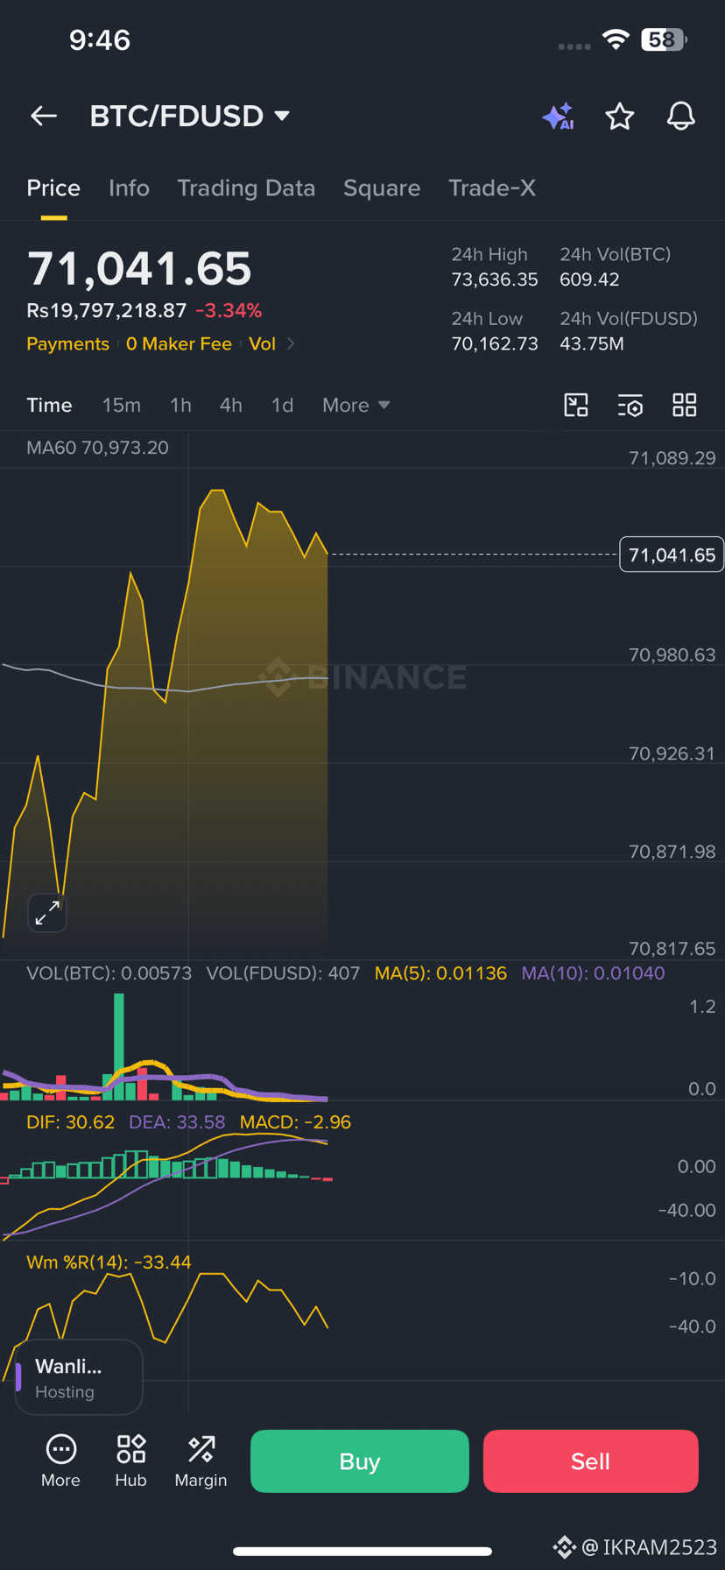
Task: Switch to the Info tab
Action: [x=129, y=188]
